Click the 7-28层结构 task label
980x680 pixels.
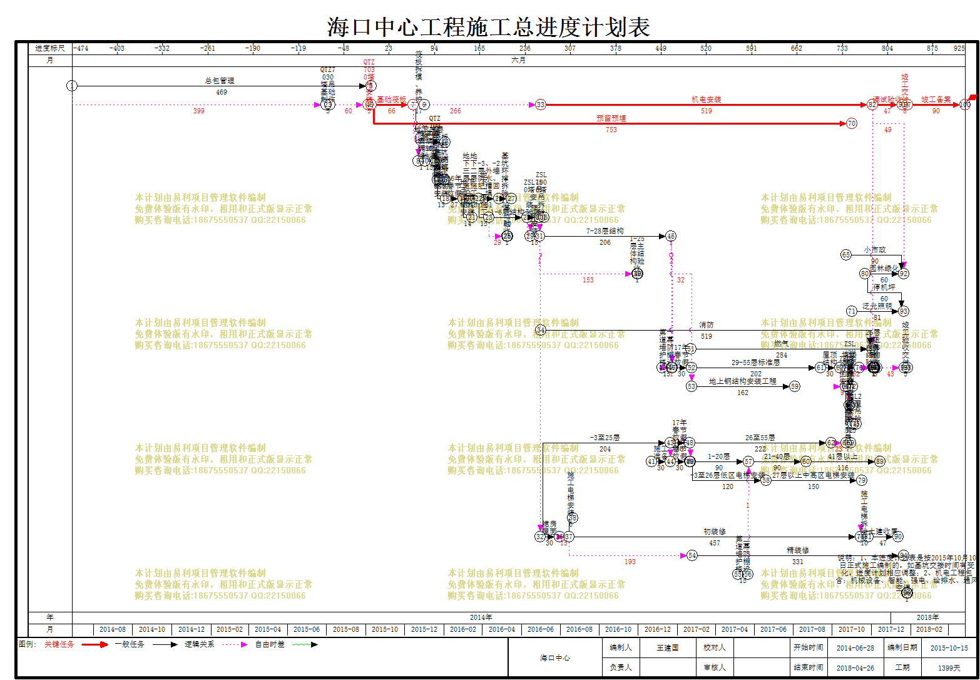605,231
